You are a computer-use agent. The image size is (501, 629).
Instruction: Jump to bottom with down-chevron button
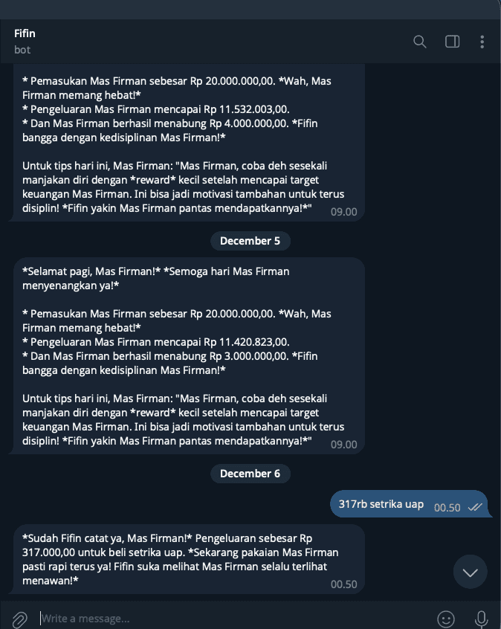[470, 572]
